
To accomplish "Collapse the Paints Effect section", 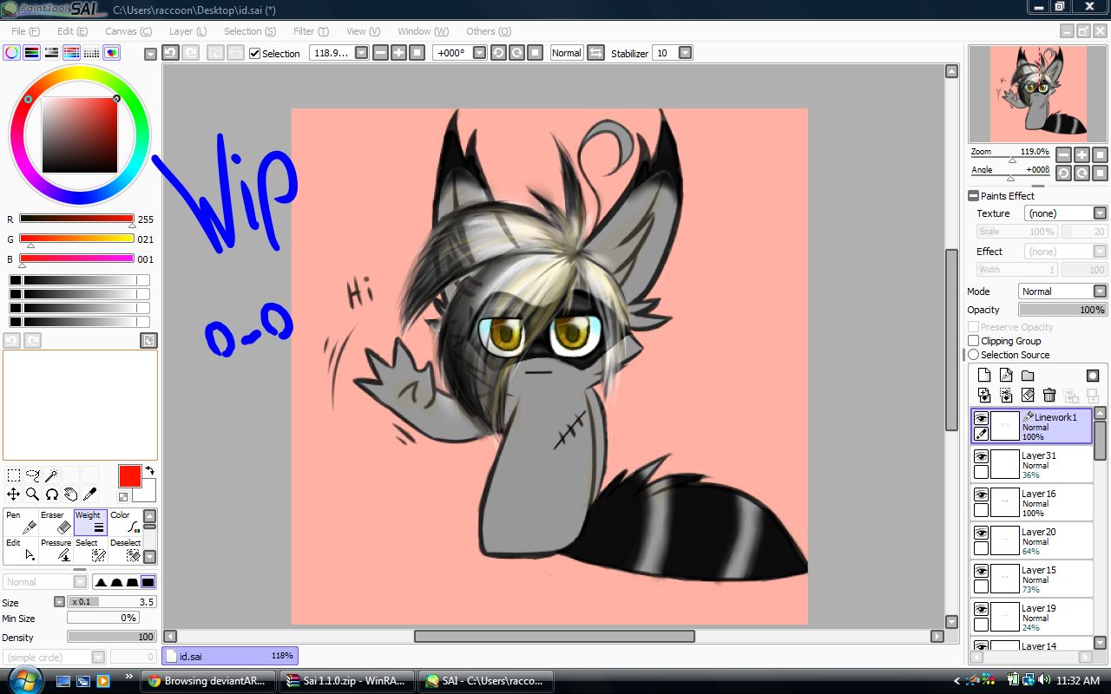I will (x=974, y=196).
